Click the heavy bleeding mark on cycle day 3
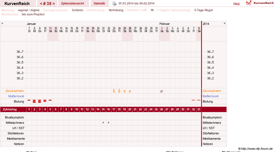This screenshot has width=274, height=152. (x=39, y=101)
